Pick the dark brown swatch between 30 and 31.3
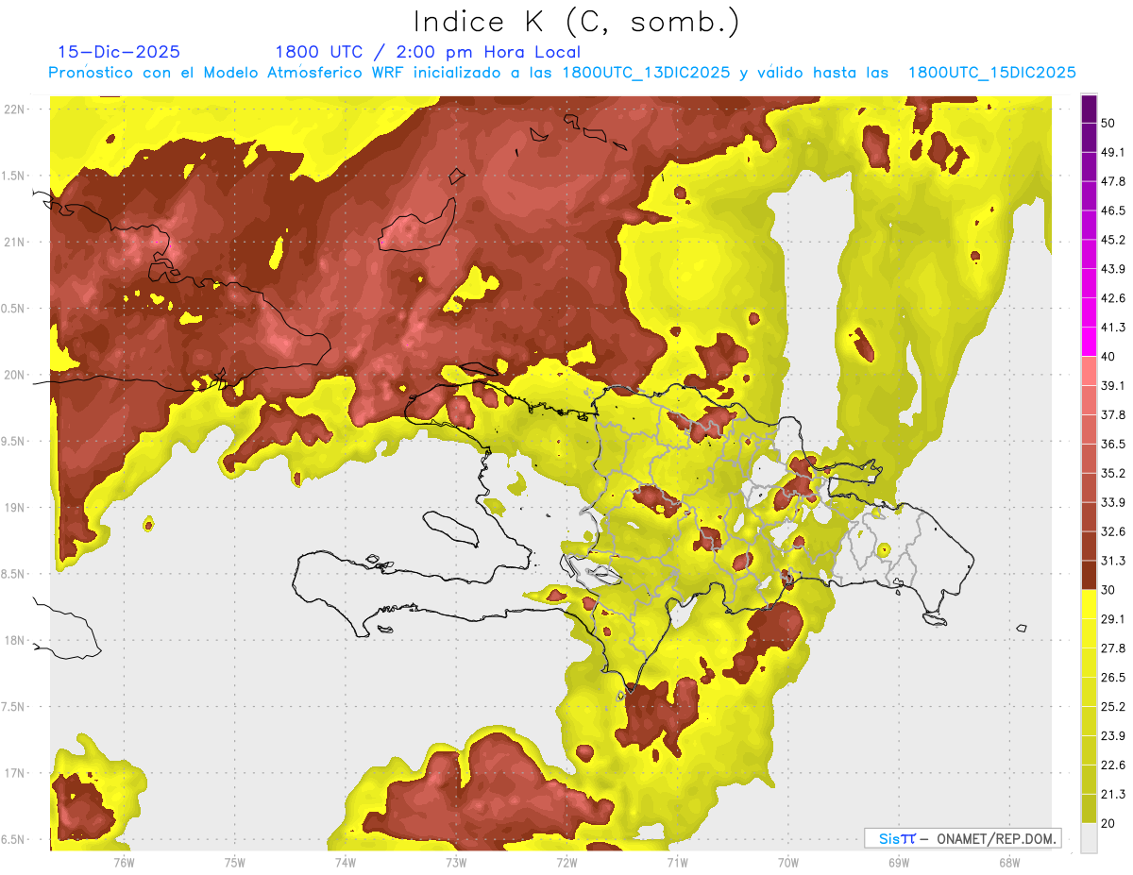Viewport: 1133px width, 875px height. [1089, 576]
